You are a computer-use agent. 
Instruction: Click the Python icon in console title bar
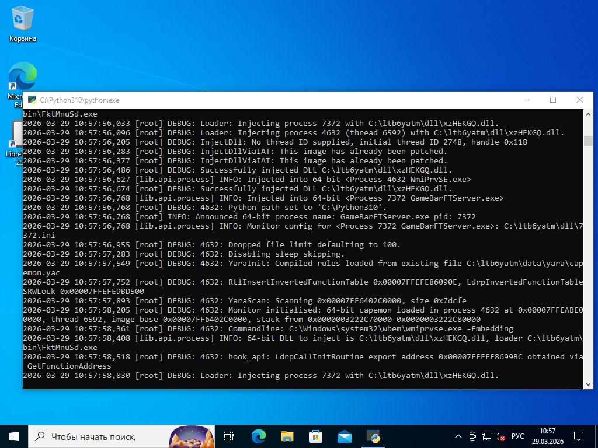32,100
